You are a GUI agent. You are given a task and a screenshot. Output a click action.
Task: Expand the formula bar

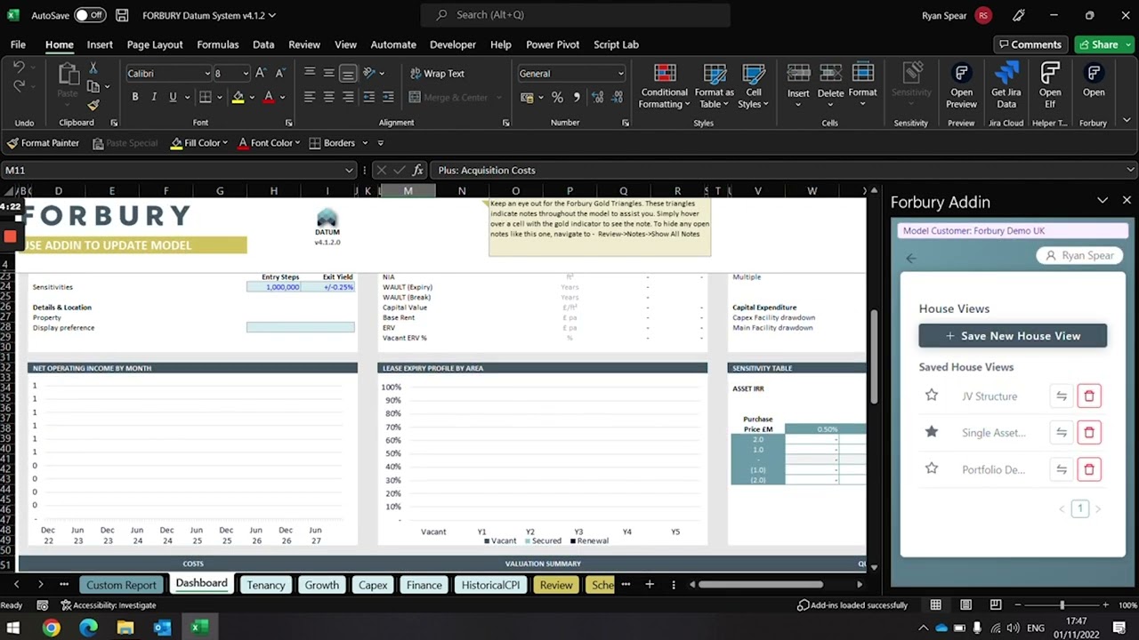pyautogui.click(x=1130, y=170)
